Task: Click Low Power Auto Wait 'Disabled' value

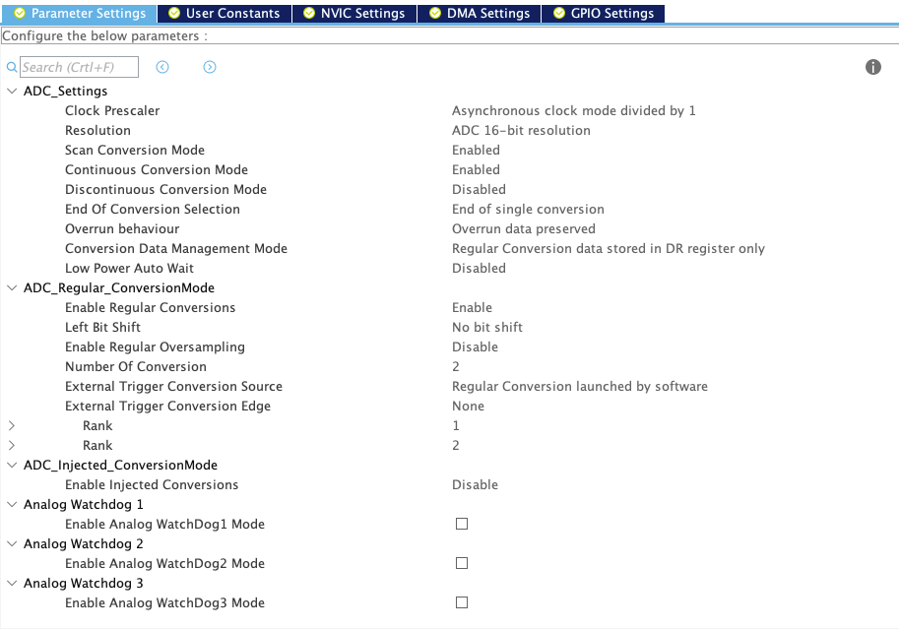Action: (479, 269)
